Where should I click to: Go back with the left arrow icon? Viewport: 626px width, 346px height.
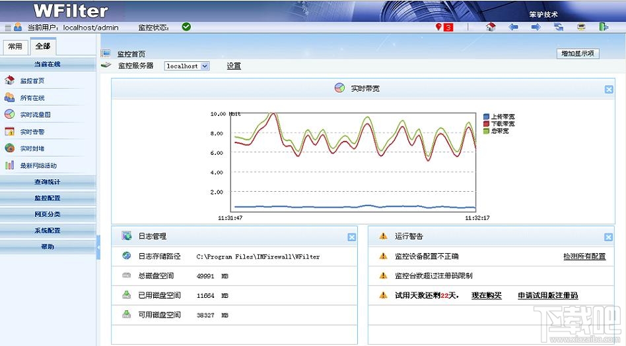coord(514,27)
